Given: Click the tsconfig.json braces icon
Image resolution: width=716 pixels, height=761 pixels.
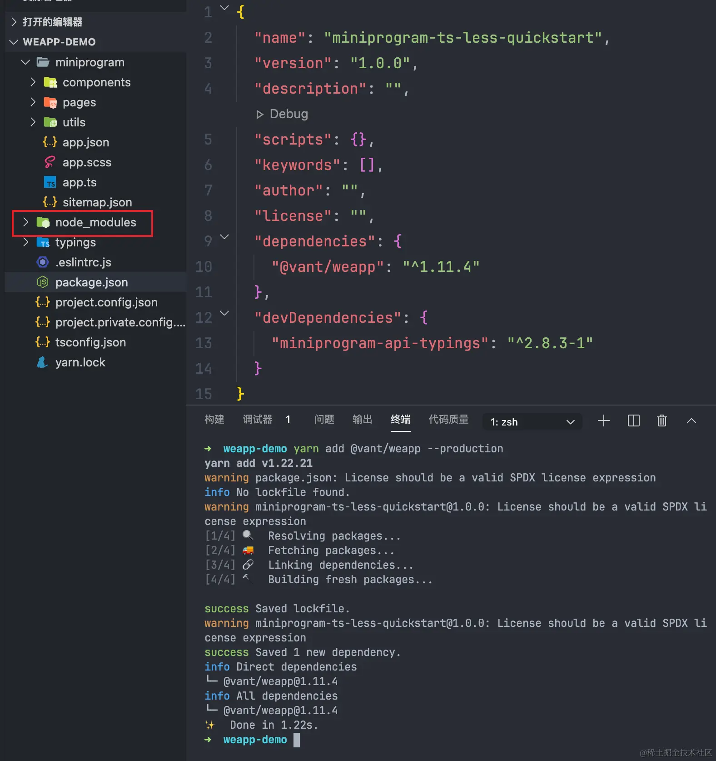Looking at the screenshot, I should pyautogui.click(x=43, y=342).
